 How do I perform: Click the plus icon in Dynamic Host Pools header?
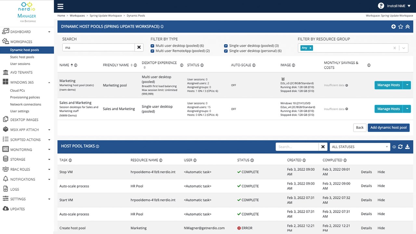click(x=393, y=27)
